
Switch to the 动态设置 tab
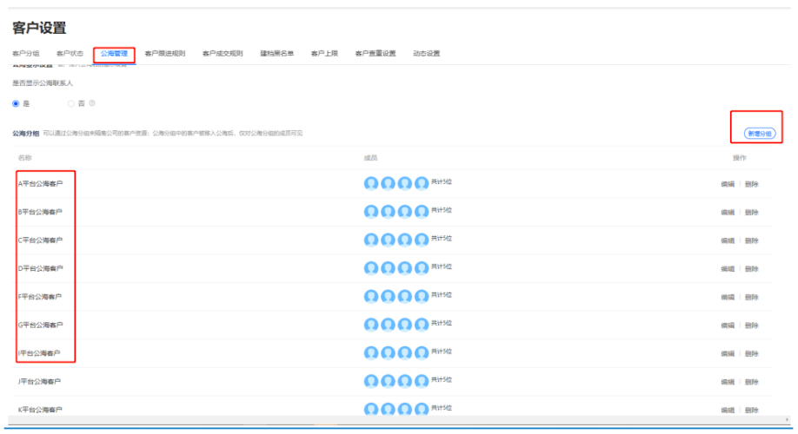[x=427, y=53]
